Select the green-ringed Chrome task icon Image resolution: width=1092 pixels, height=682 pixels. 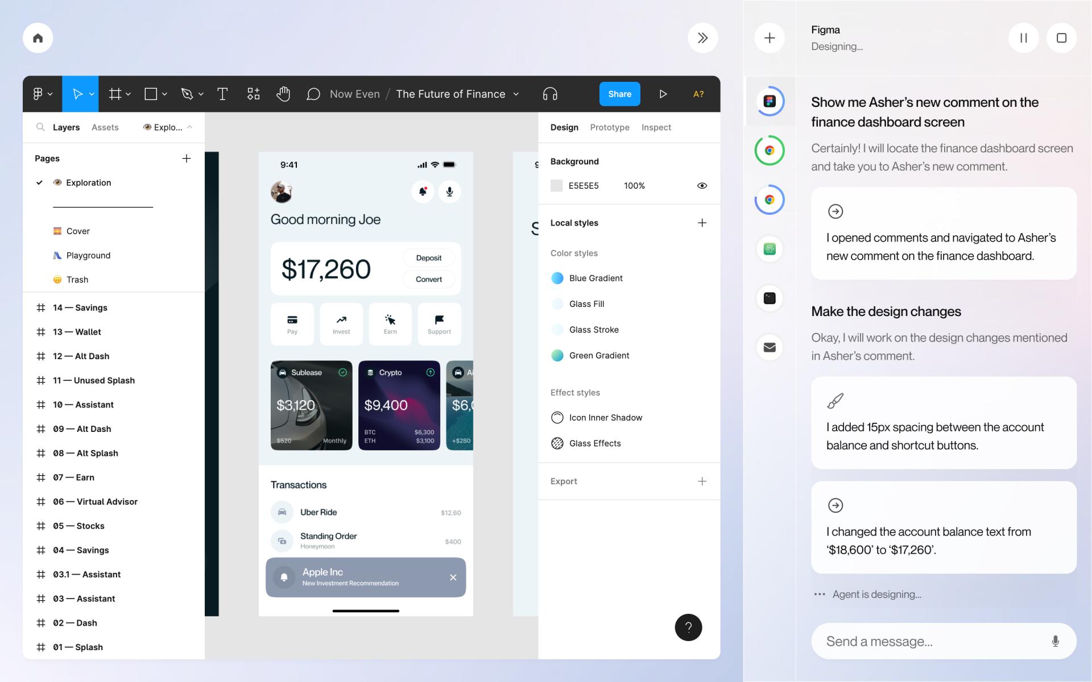click(x=770, y=151)
